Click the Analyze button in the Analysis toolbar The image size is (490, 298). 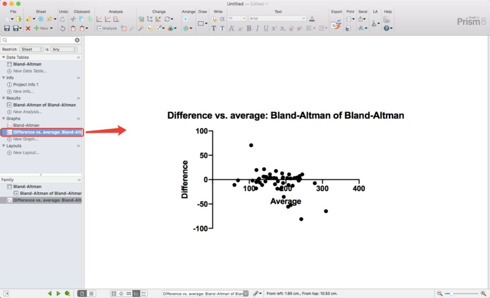[x=108, y=28]
